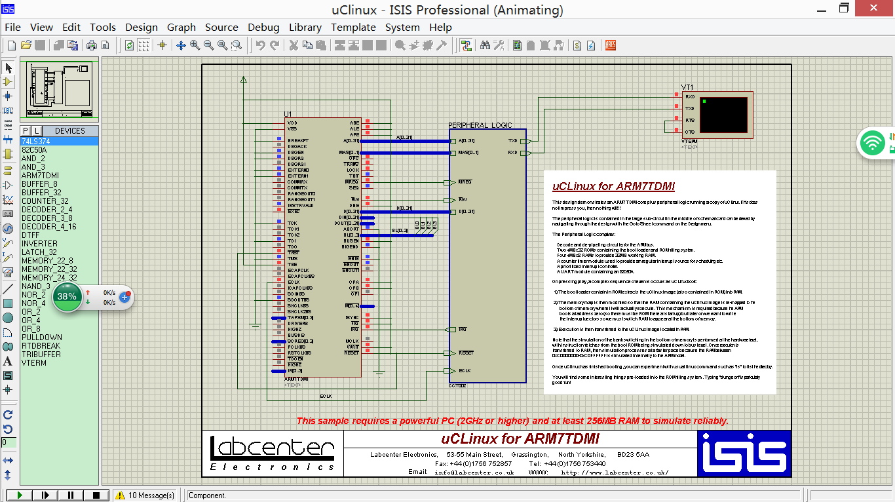This screenshot has height=502, width=895.
Task: Click the Play simulation button
Action: pyautogui.click(x=19, y=495)
